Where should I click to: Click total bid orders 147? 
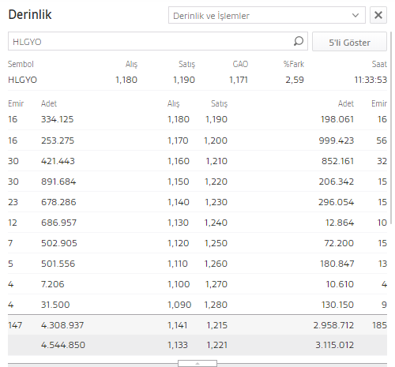point(15,325)
